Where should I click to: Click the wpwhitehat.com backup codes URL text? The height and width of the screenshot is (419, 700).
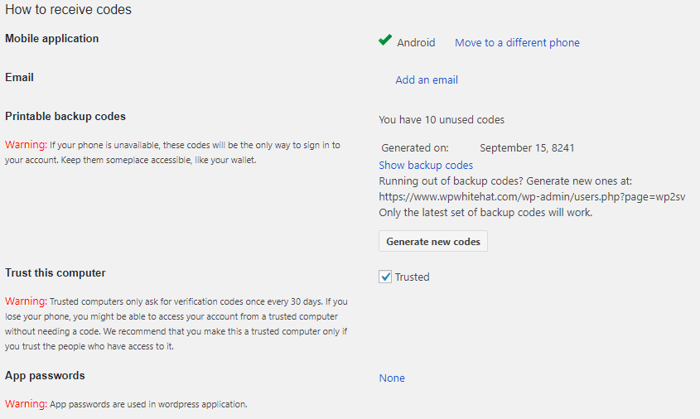coord(532,197)
